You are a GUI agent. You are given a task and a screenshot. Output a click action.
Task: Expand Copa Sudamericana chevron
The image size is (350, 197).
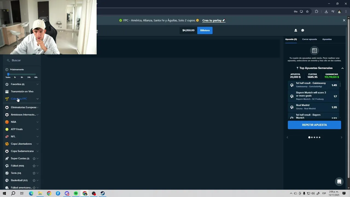point(37,151)
